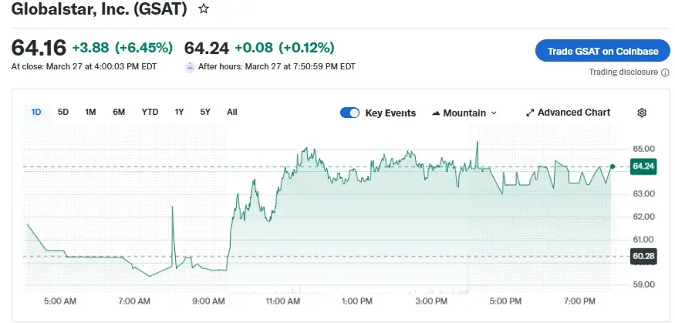Click the 1:00 PM axis label
Image resolution: width=675 pixels, height=323 pixels.
coord(357,301)
